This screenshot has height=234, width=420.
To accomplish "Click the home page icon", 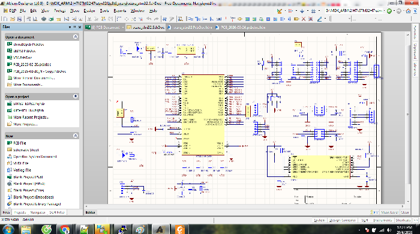I will click(408, 11).
